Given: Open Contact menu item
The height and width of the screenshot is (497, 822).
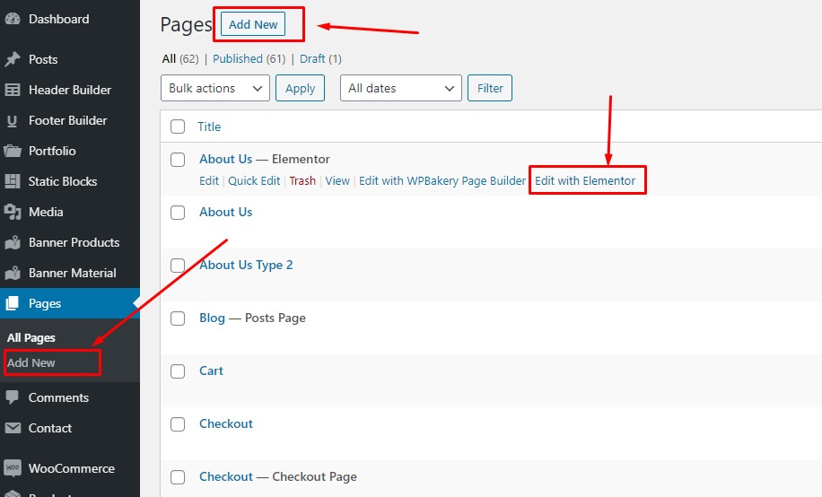Looking at the screenshot, I should pos(49,428).
